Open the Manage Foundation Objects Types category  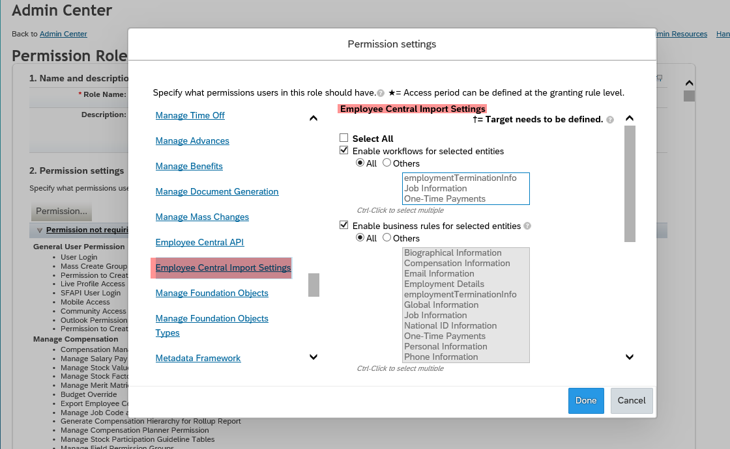tap(212, 325)
